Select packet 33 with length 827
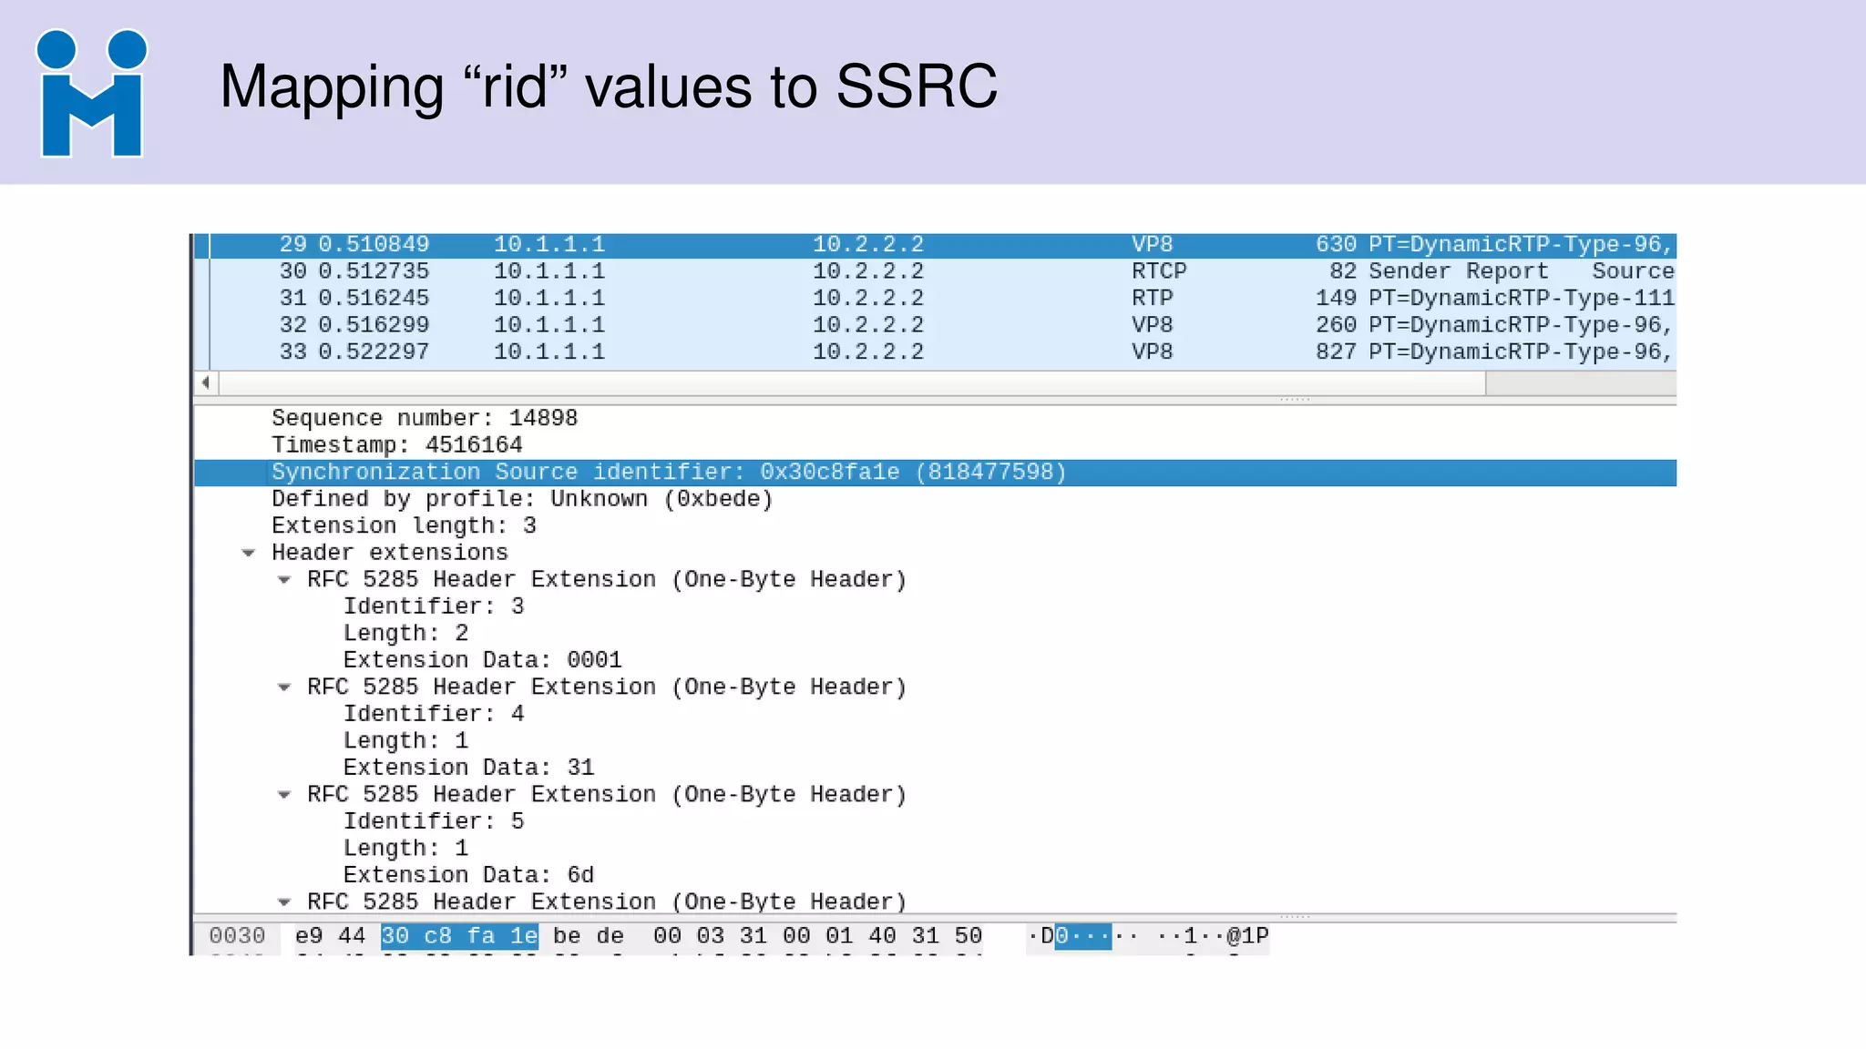This screenshot has height=1049, width=1866. (x=935, y=351)
